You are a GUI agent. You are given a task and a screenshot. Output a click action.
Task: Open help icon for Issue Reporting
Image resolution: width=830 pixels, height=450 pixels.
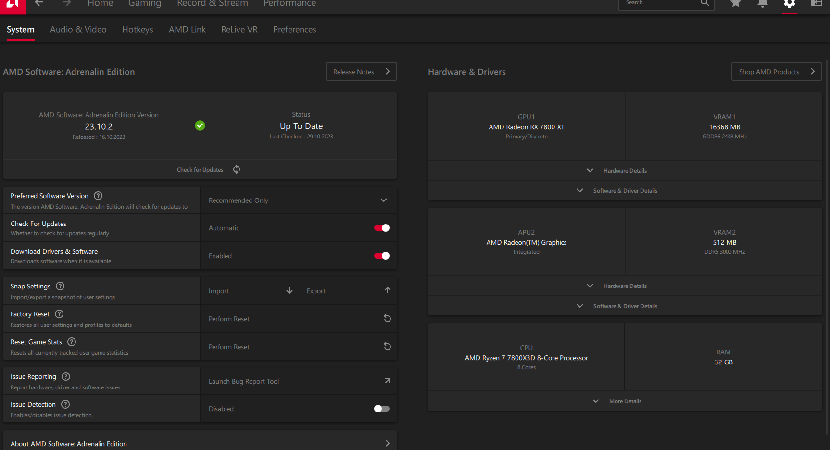[x=66, y=376]
